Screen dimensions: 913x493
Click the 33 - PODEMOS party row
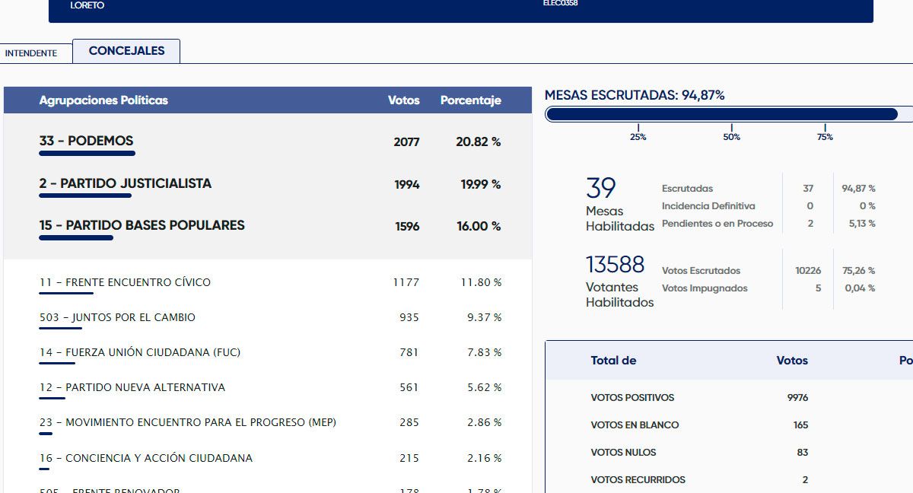pos(86,141)
